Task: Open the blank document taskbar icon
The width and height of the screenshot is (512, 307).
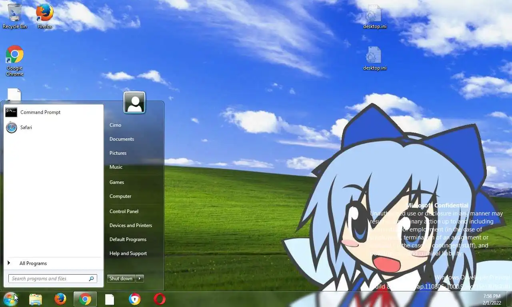Action: pos(110,299)
